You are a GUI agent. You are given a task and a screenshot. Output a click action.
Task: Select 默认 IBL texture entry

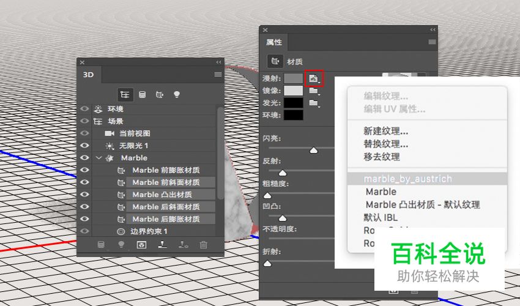point(381,218)
